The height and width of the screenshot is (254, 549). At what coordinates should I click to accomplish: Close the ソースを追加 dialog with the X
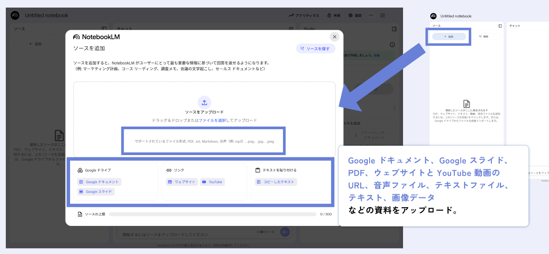coord(334,37)
